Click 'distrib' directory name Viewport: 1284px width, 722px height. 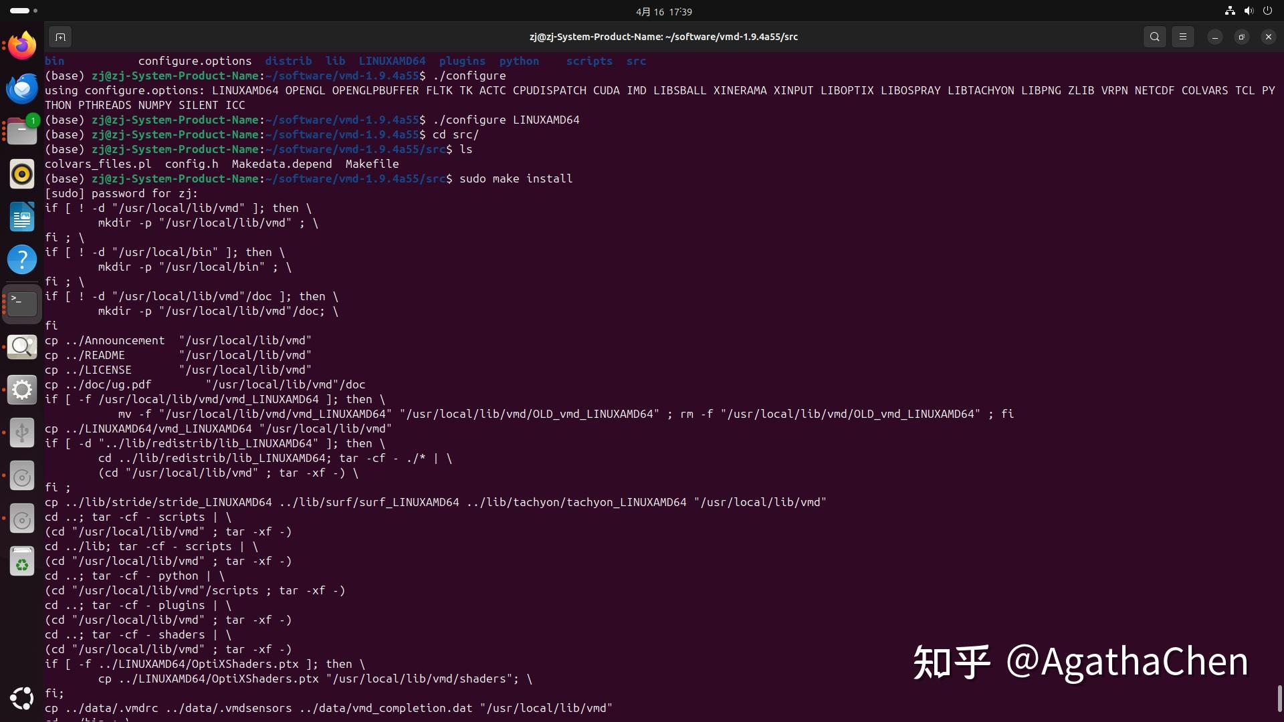click(288, 61)
